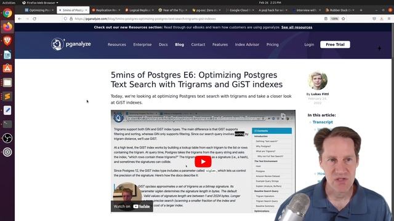394x221 pixels.
Task: Switch to the Interview with tab
Action: [307, 10]
